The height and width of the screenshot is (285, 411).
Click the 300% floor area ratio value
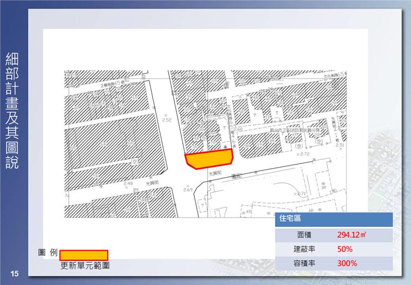347,263
